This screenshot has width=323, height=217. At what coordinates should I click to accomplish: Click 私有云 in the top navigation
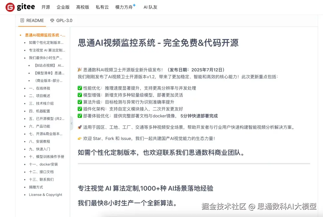(x=102, y=7)
